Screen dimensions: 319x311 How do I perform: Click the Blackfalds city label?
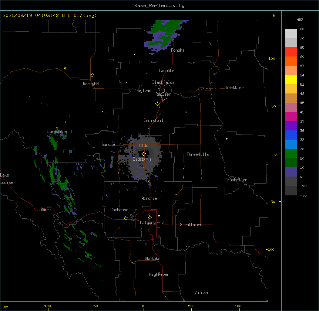[163, 82]
